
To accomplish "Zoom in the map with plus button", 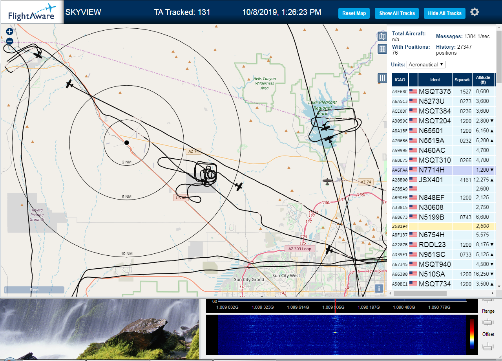I will point(10,32).
